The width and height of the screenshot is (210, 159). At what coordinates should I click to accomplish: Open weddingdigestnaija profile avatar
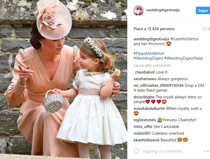138,10
